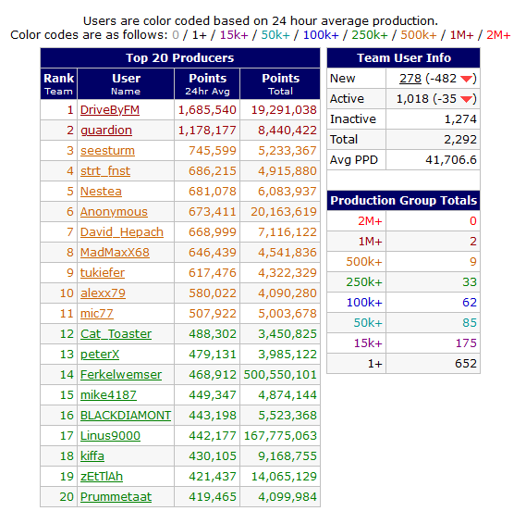Click the Points 24hr Avg column header
The height and width of the screenshot is (511, 526).
point(207,84)
